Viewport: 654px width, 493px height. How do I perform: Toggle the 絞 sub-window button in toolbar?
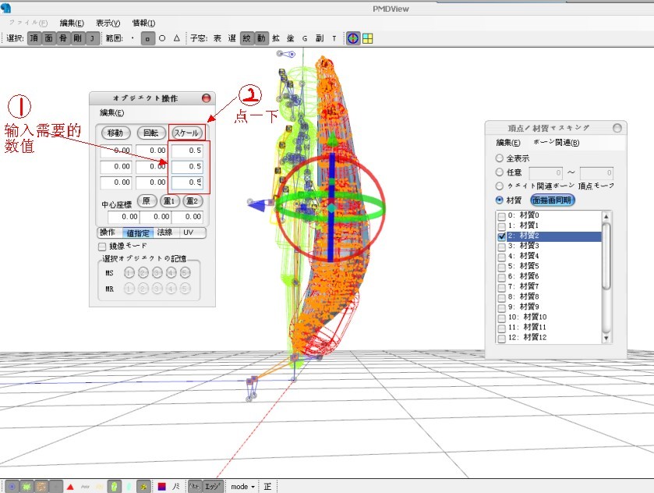[246, 38]
